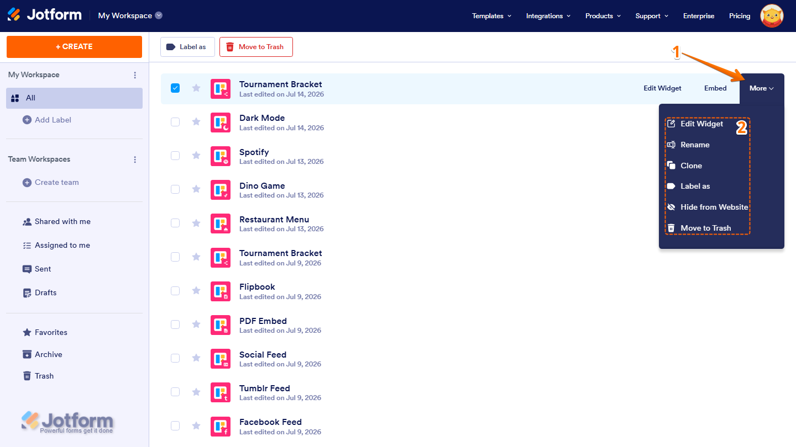Click Create team in the sidebar
This screenshot has width=796, height=447.
(51, 182)
